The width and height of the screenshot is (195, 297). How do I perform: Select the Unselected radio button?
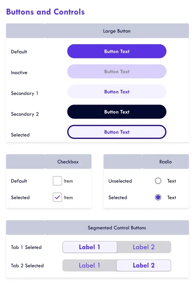158,181
